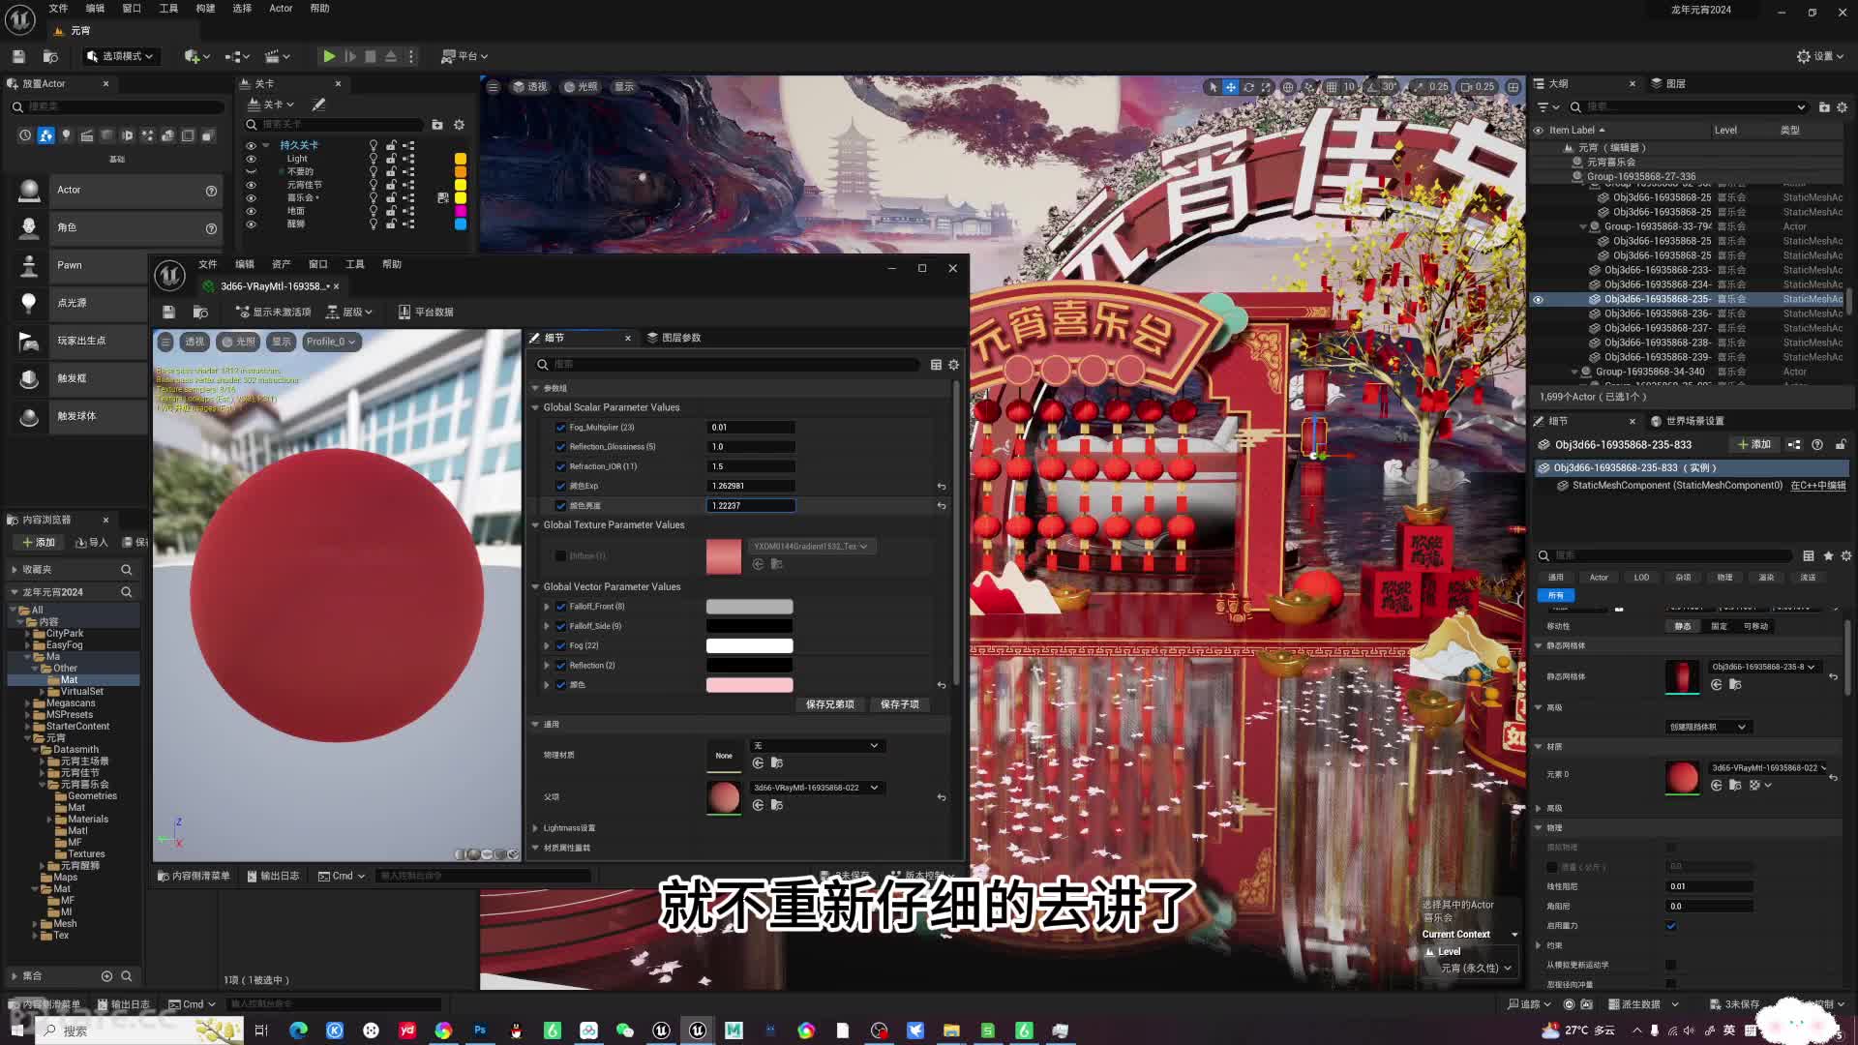Viewport: 1858px width, 1045px height.
Task: Open the 选项模式 mode dropdown
Action: click(120, 56)
